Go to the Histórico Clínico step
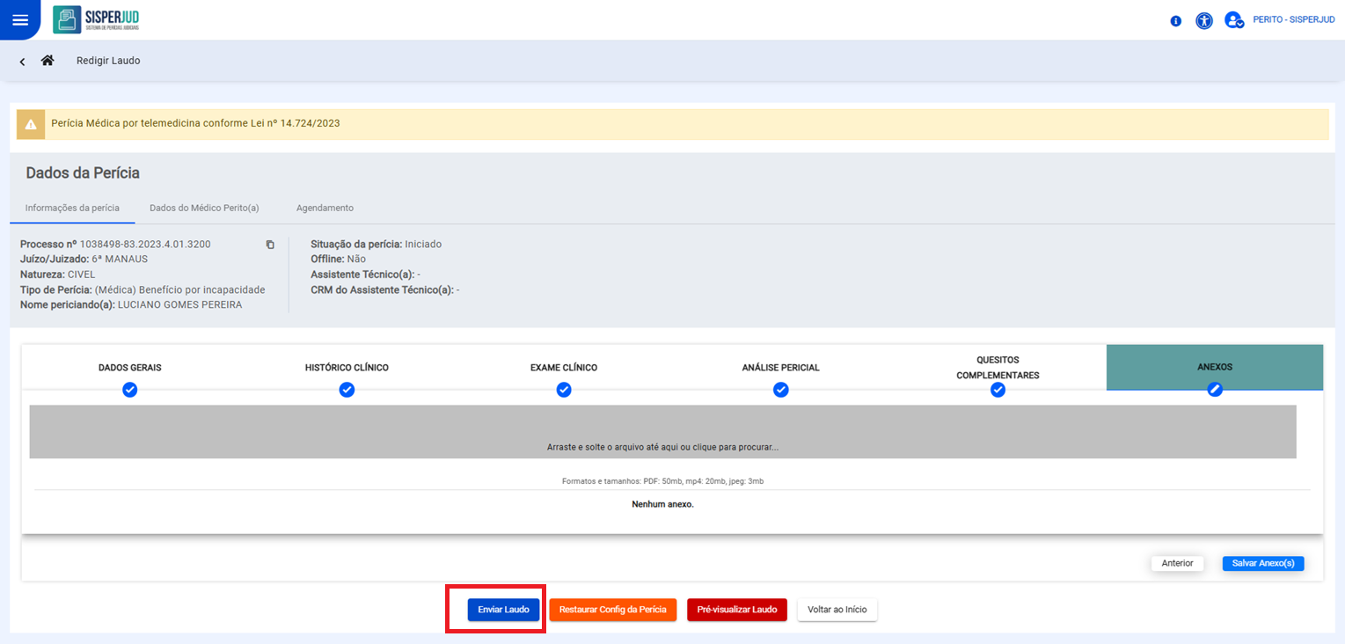The image size is (1345, 644). pos(347,368)
